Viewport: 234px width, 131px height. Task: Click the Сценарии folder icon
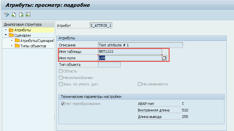coord(11,35)
